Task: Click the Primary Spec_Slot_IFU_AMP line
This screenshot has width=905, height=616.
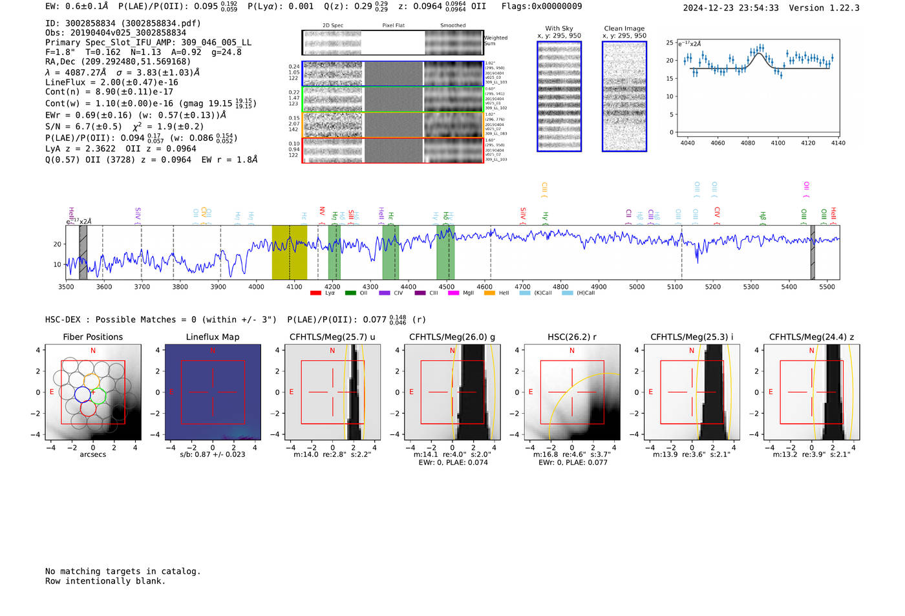Action: (x=149, y=43)
